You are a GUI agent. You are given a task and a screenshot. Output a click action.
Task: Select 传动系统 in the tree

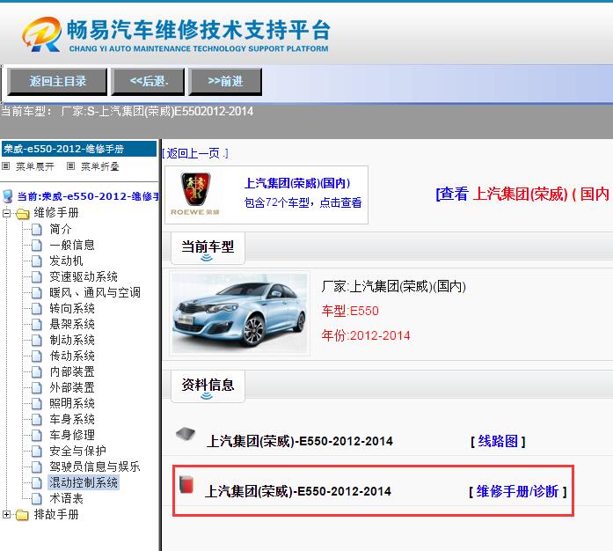click(72, 356)
